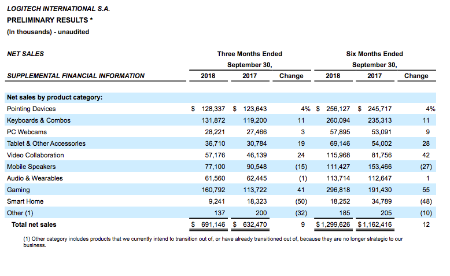Click Audio & Wearables value 112,647
450x276 pixels.
point(380,178)
